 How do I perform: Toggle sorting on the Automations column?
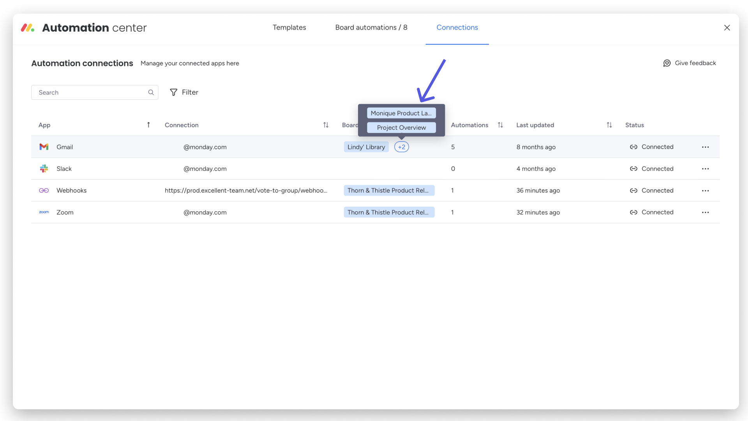coord(501,125)
